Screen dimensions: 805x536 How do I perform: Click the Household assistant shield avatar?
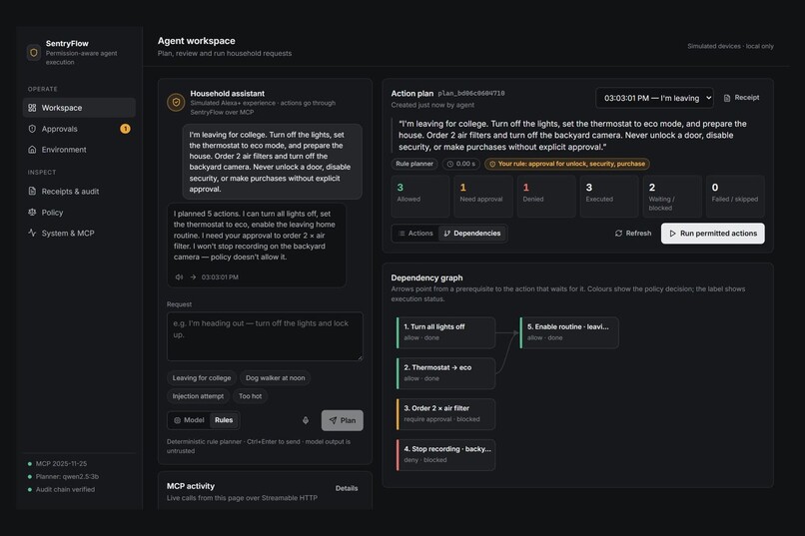tap(176, 102)
